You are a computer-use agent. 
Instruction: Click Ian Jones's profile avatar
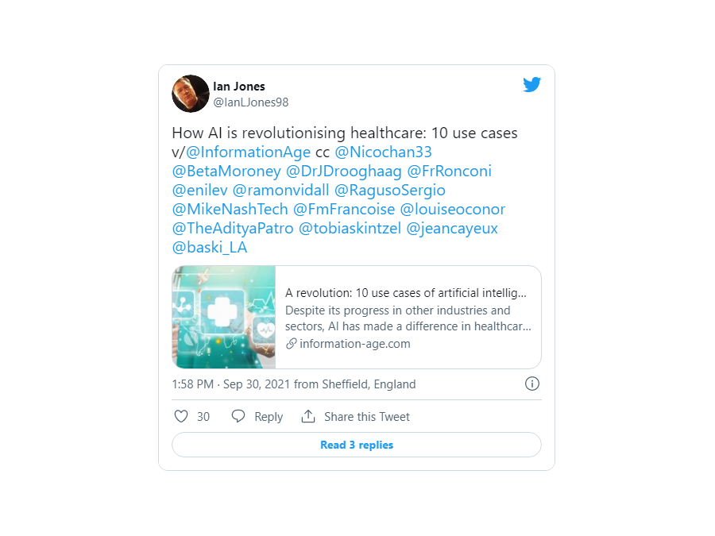pyautogui.click(x=191, y=94)
